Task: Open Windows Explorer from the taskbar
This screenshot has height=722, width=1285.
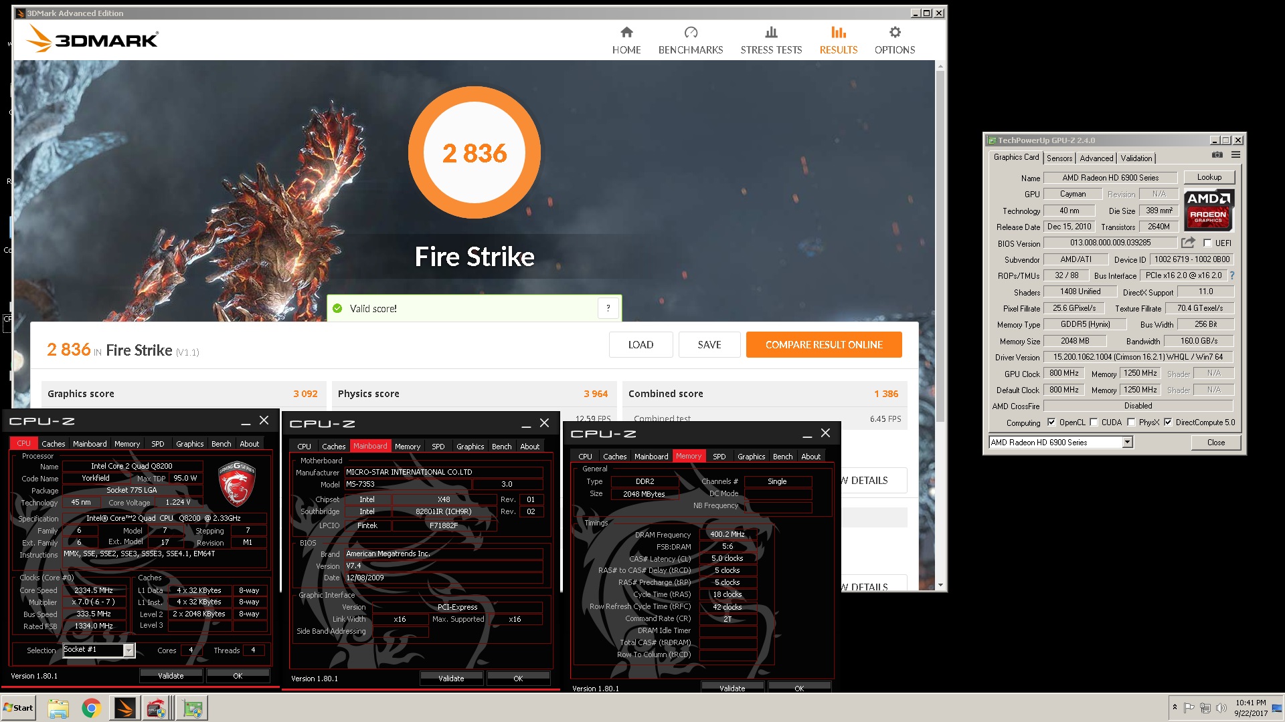Action: [58, 708]
